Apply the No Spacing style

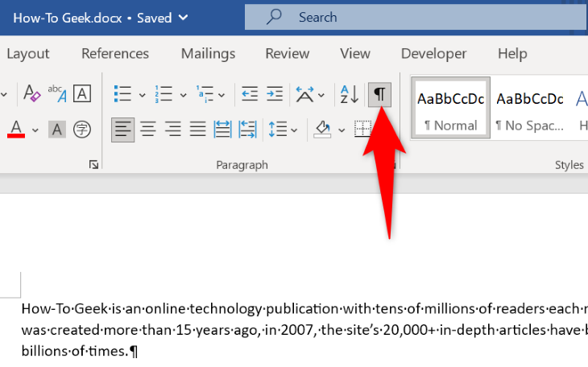tap(529, 109)
